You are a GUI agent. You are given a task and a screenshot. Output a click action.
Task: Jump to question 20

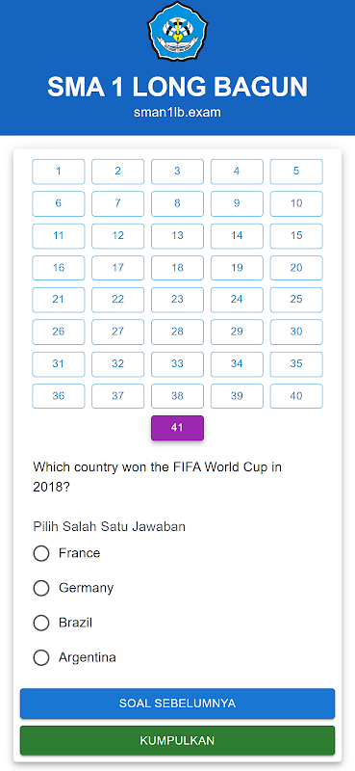[296, 268]
